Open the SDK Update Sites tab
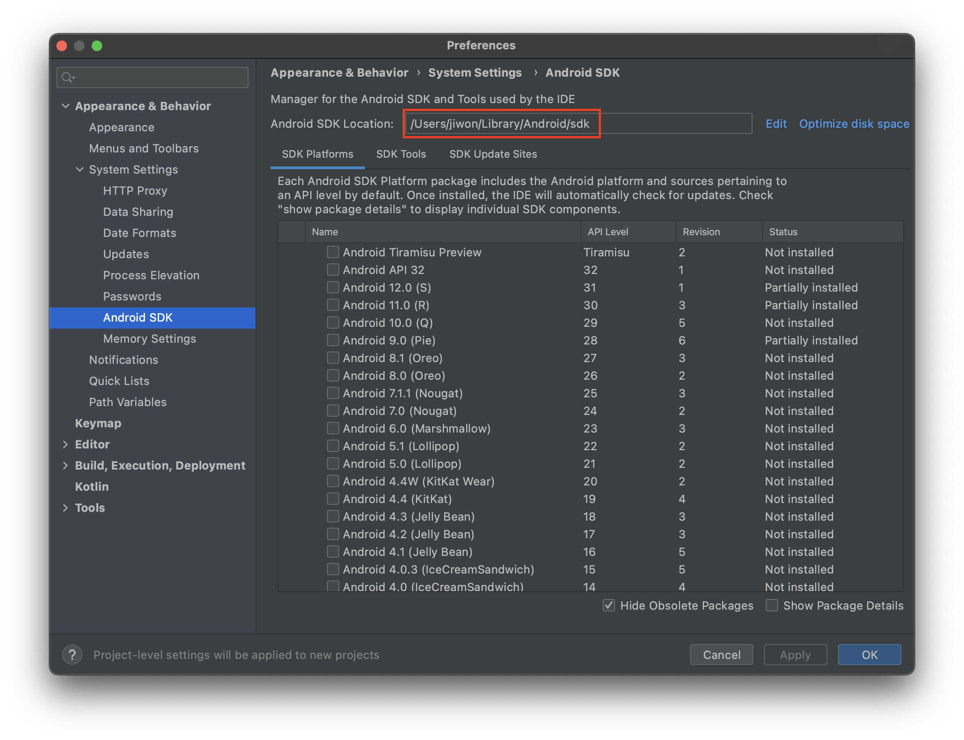This screenshot has height=740, width=964. pos(493,154)
